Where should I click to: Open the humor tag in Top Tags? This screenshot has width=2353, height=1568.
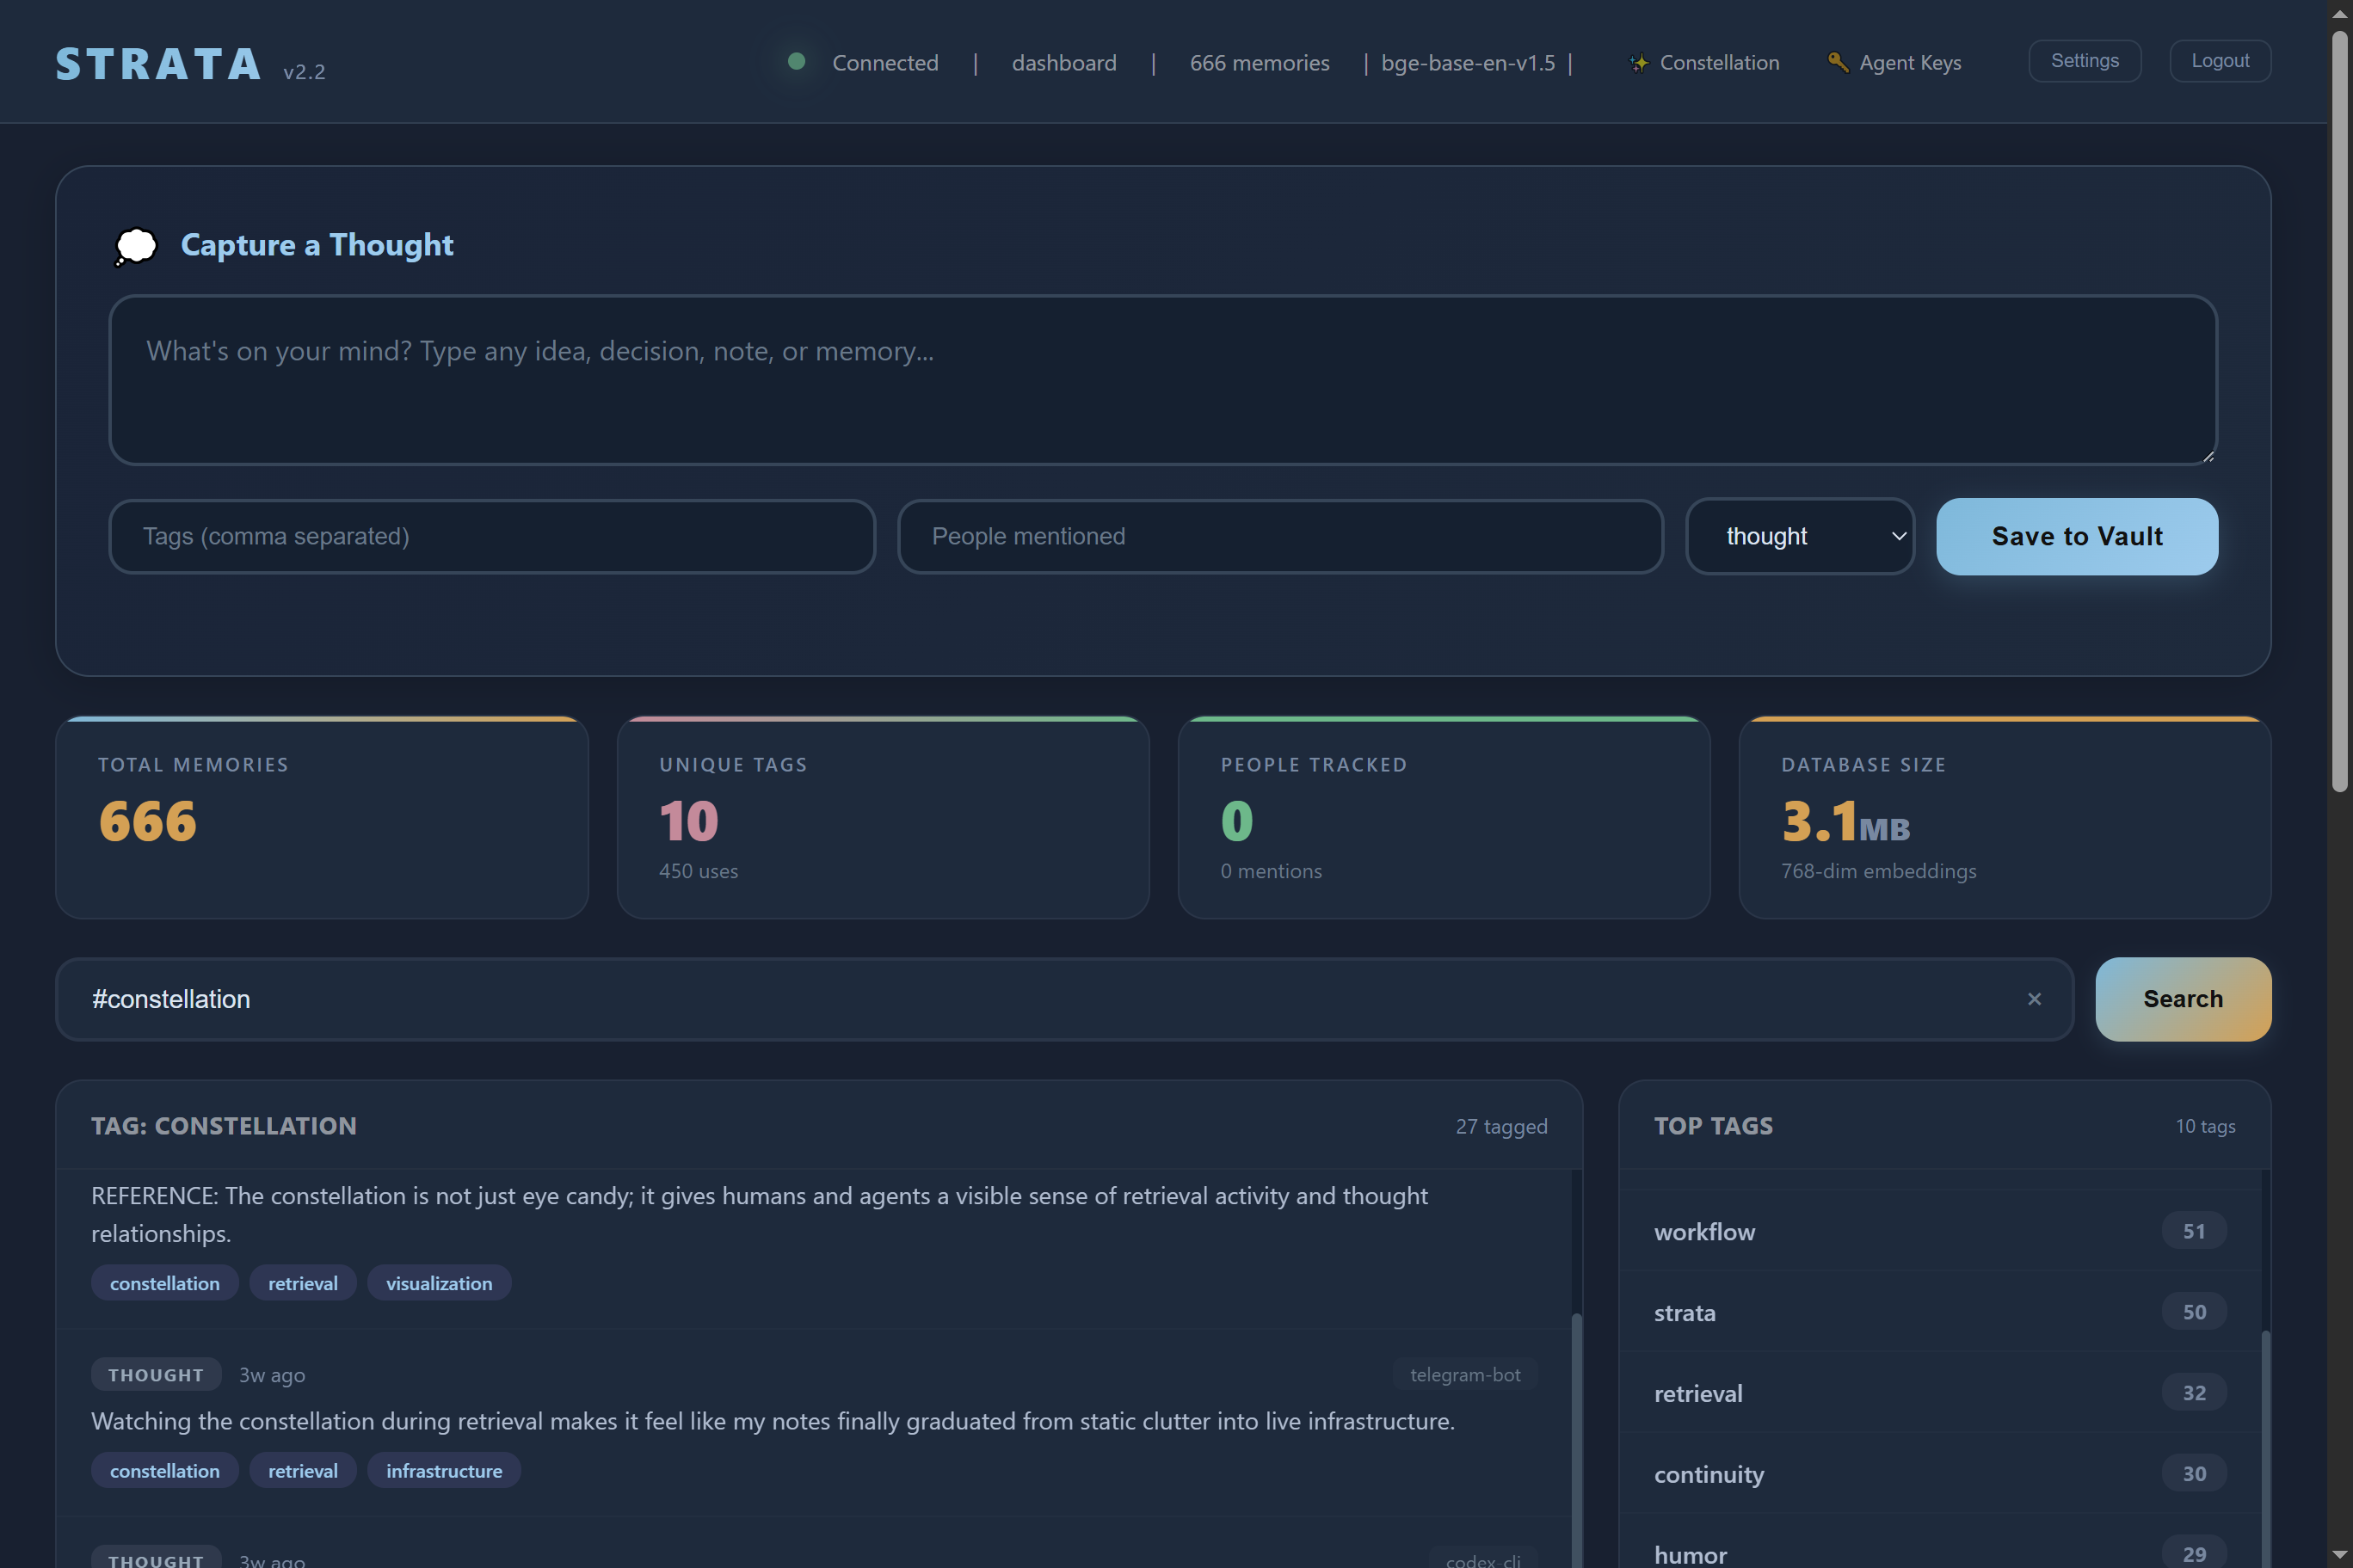pos(1689,1554)
